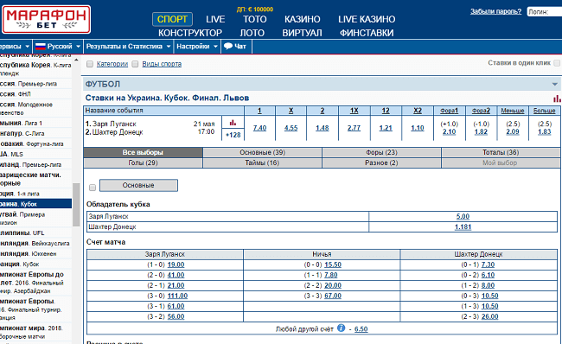Enable Ставки в один клик checkbox
Image resolution: width=562 pixels, height=344 pixels.
(x=557, y=63)
